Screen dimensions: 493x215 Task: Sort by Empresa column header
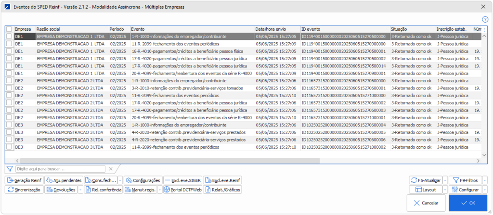tap(25, 29)
